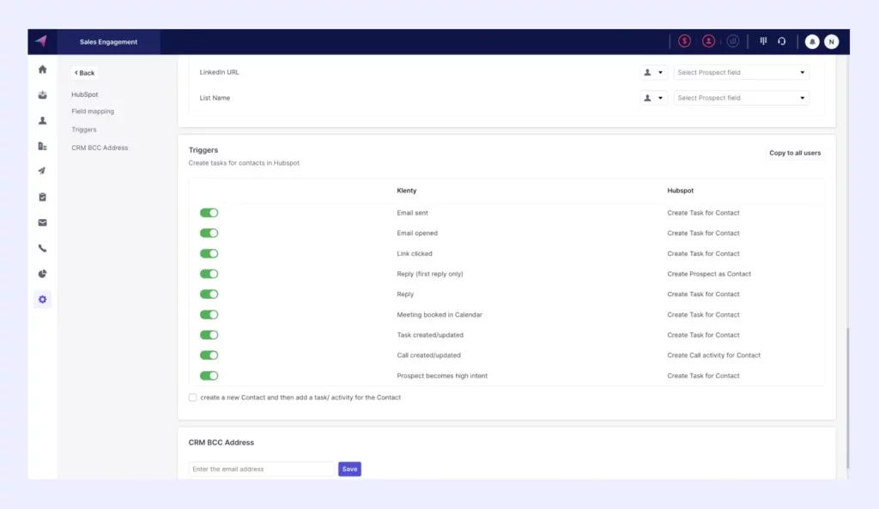Save the CRM BCC email address
The image size is (879, 509).
click(x=349, y=469)
